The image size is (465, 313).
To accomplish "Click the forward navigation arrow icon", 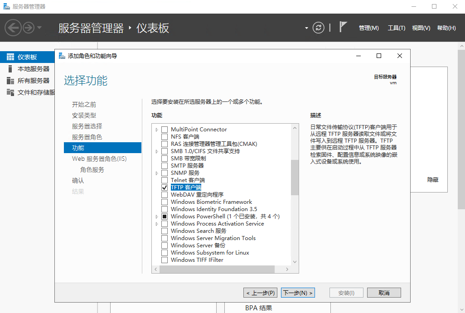I will [29, 28].
